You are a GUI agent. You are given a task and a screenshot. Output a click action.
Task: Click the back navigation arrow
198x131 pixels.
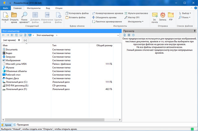point(3,35)
